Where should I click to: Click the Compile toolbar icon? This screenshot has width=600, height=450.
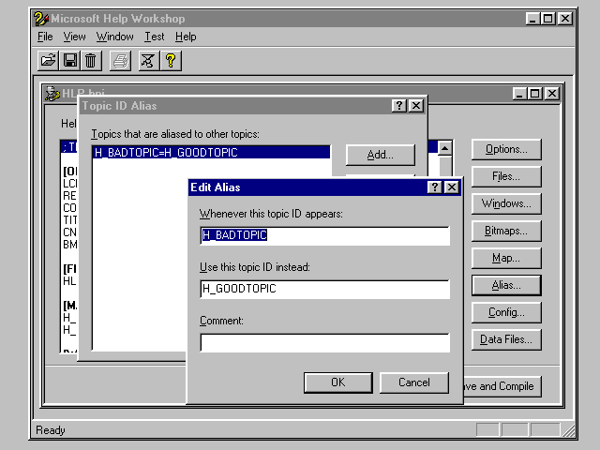click(x=148, y=61)
